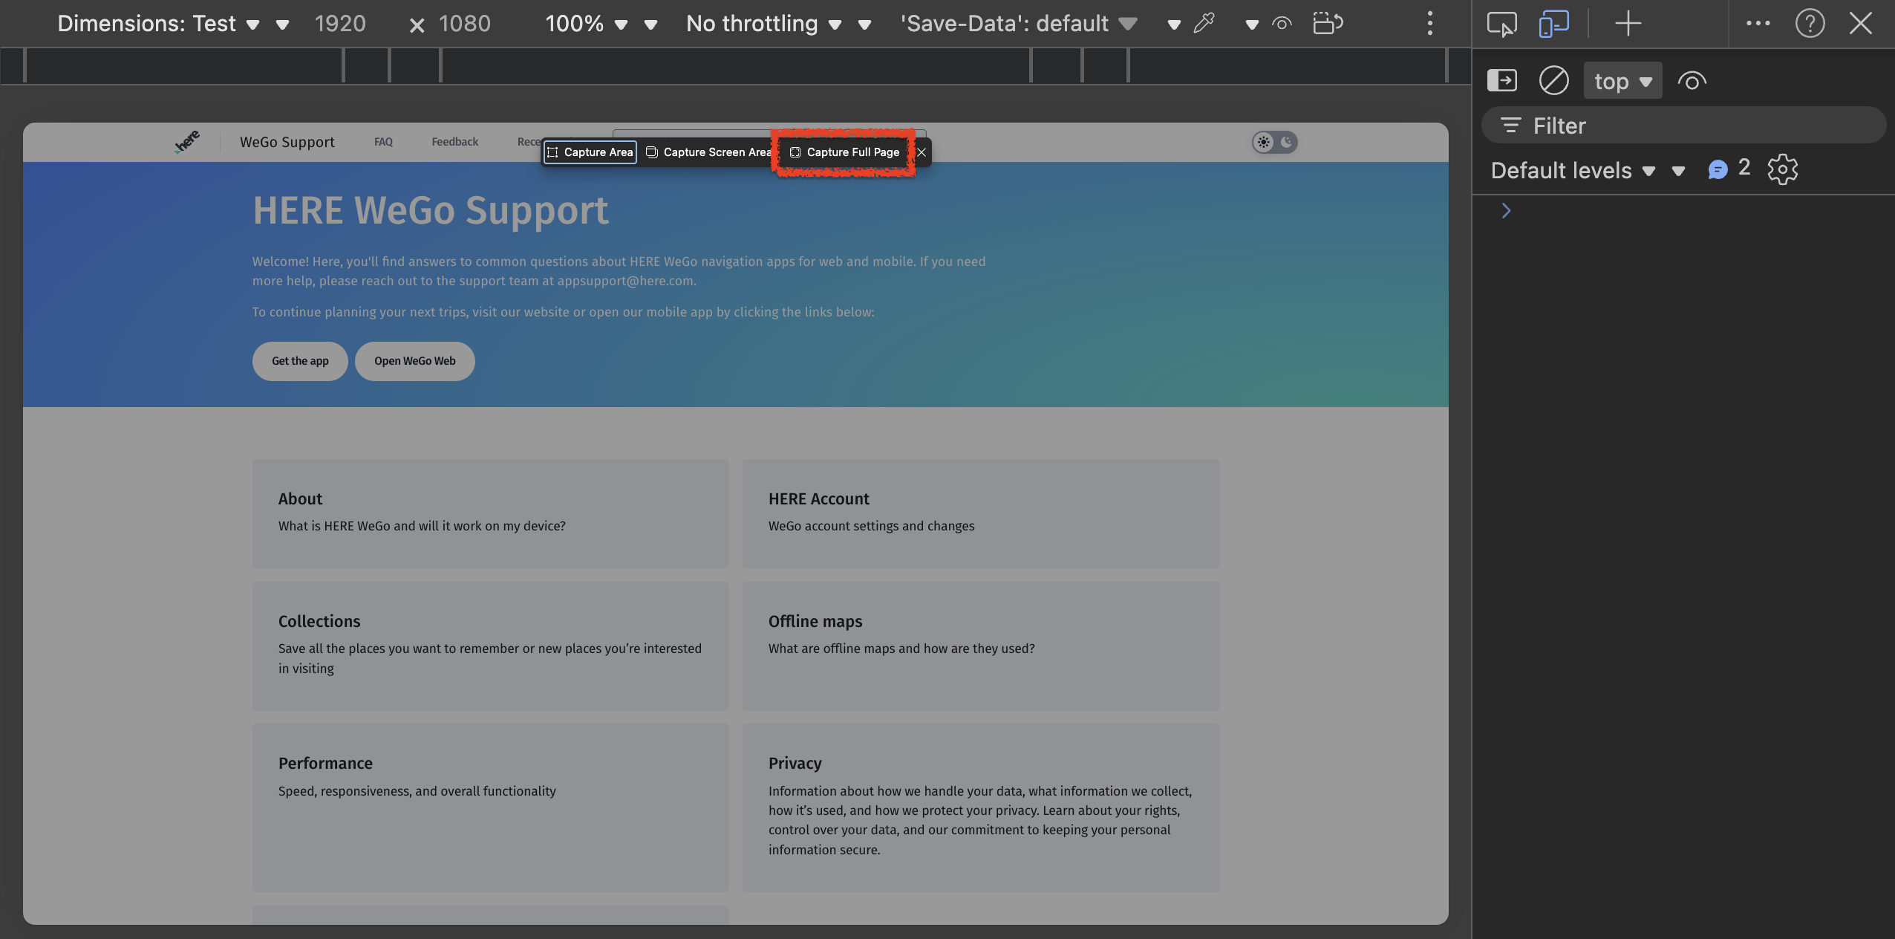The width and height of the screenshot is (1895, 939).
Task: Click the Capture Area selection icon
Action: click(552, 152)
